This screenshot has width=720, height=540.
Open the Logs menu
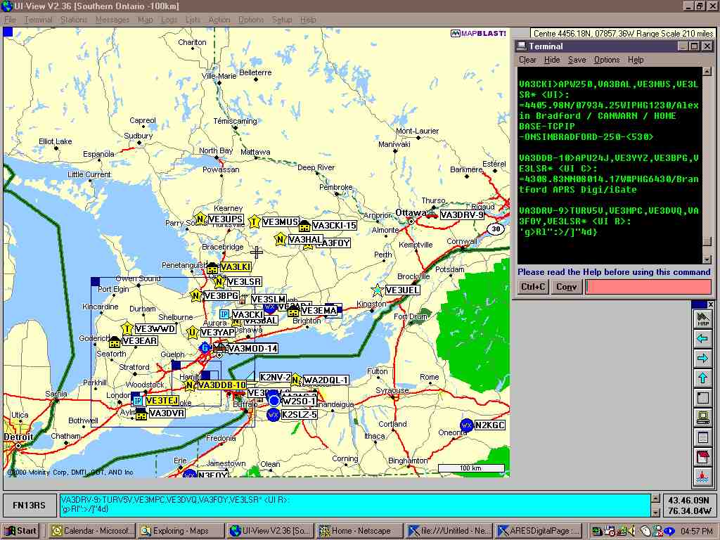169,20
